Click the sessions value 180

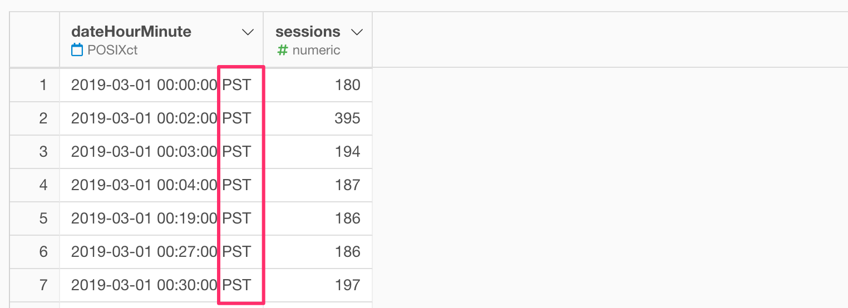[348, 85]
